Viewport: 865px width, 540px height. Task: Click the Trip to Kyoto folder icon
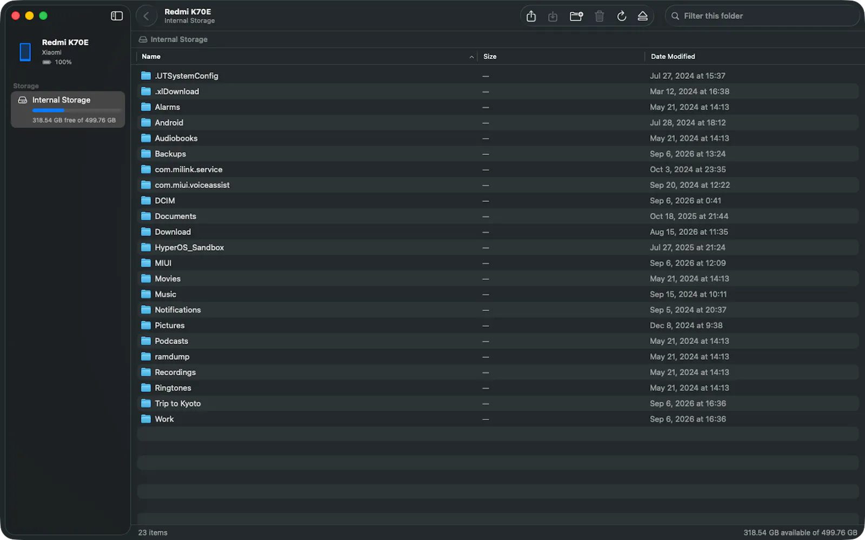click(146, 403)
